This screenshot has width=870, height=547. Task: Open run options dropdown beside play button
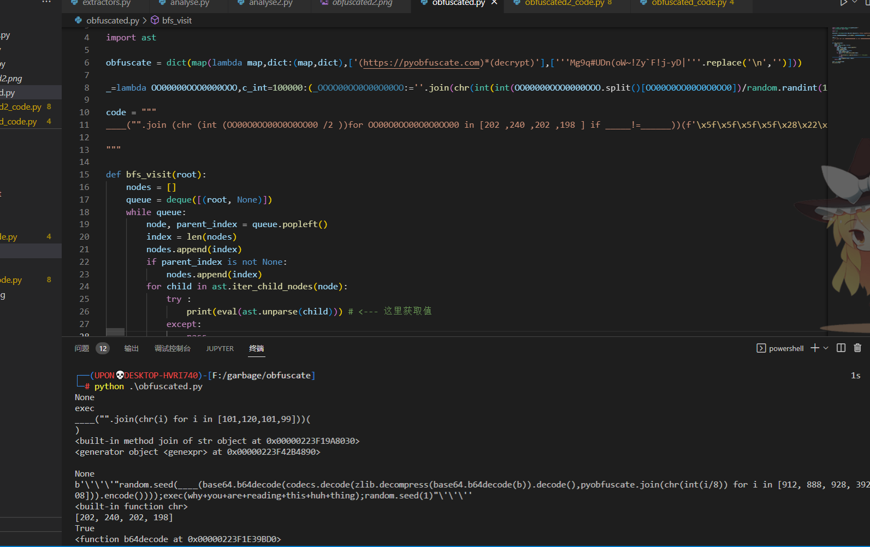(x=855, y=3)
